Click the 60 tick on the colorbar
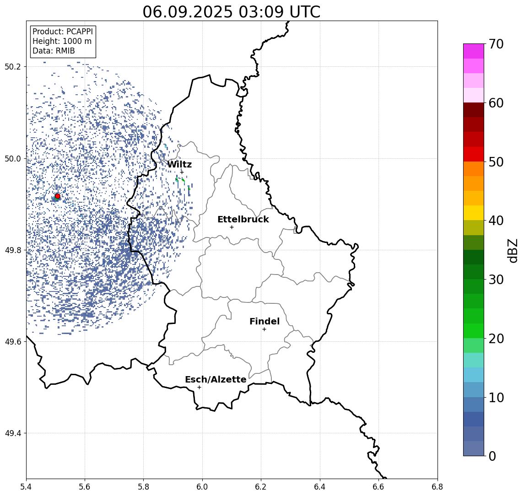Image resolution: width=524 pixels, height=496 pixels. click(496, 103)
